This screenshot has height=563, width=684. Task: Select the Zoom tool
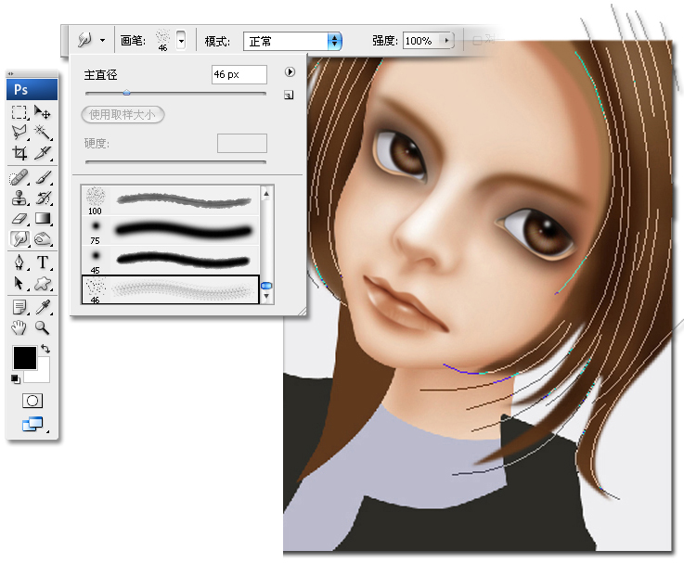(43, 327)
